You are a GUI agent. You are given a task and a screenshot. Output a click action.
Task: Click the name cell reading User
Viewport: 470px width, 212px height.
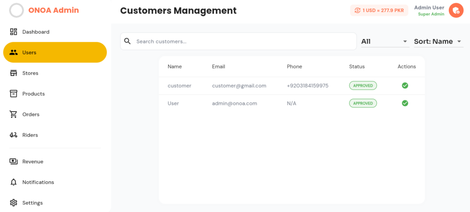point(173,103)
